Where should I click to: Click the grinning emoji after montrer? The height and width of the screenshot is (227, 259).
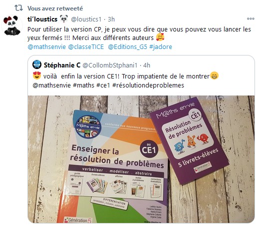214,75
